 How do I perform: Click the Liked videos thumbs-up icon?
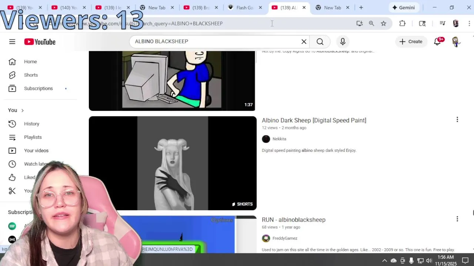(x=12, y=177)
